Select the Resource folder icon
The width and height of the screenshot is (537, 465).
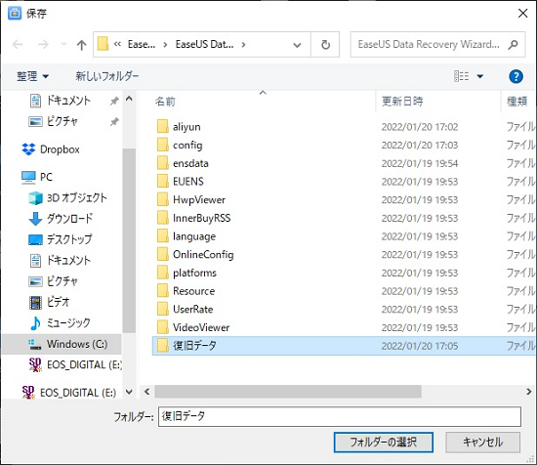163,291
